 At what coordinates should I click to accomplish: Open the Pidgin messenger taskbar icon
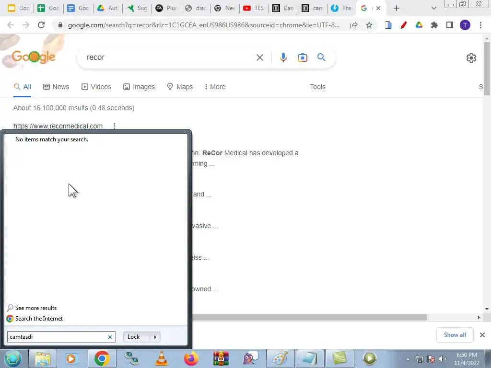250,358
